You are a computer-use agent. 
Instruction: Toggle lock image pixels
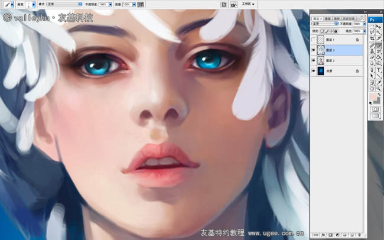[327, 31]
